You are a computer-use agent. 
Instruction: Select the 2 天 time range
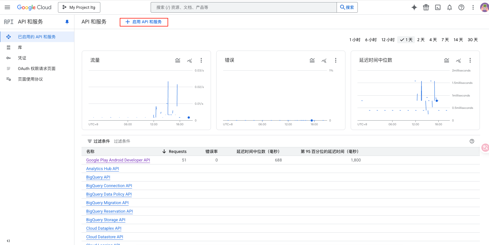(x=421, y=40)
